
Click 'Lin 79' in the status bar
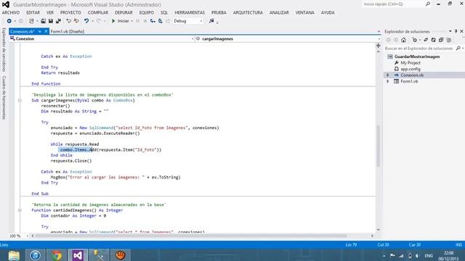tap(351, 245)
